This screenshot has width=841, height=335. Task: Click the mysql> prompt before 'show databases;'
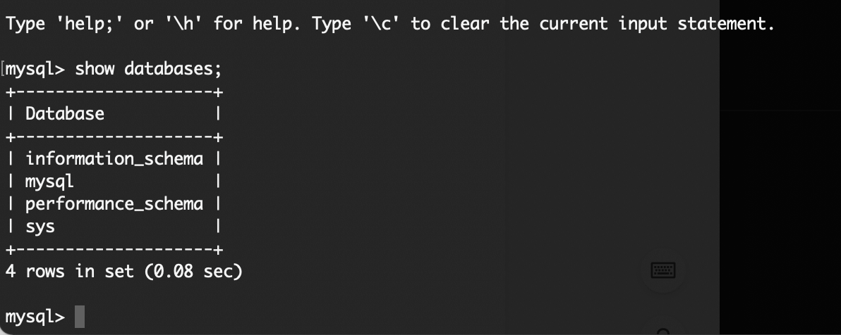tap(35, 69)
